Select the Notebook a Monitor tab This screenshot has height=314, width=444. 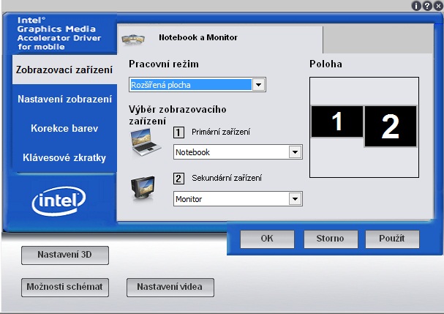click(220, 39)
